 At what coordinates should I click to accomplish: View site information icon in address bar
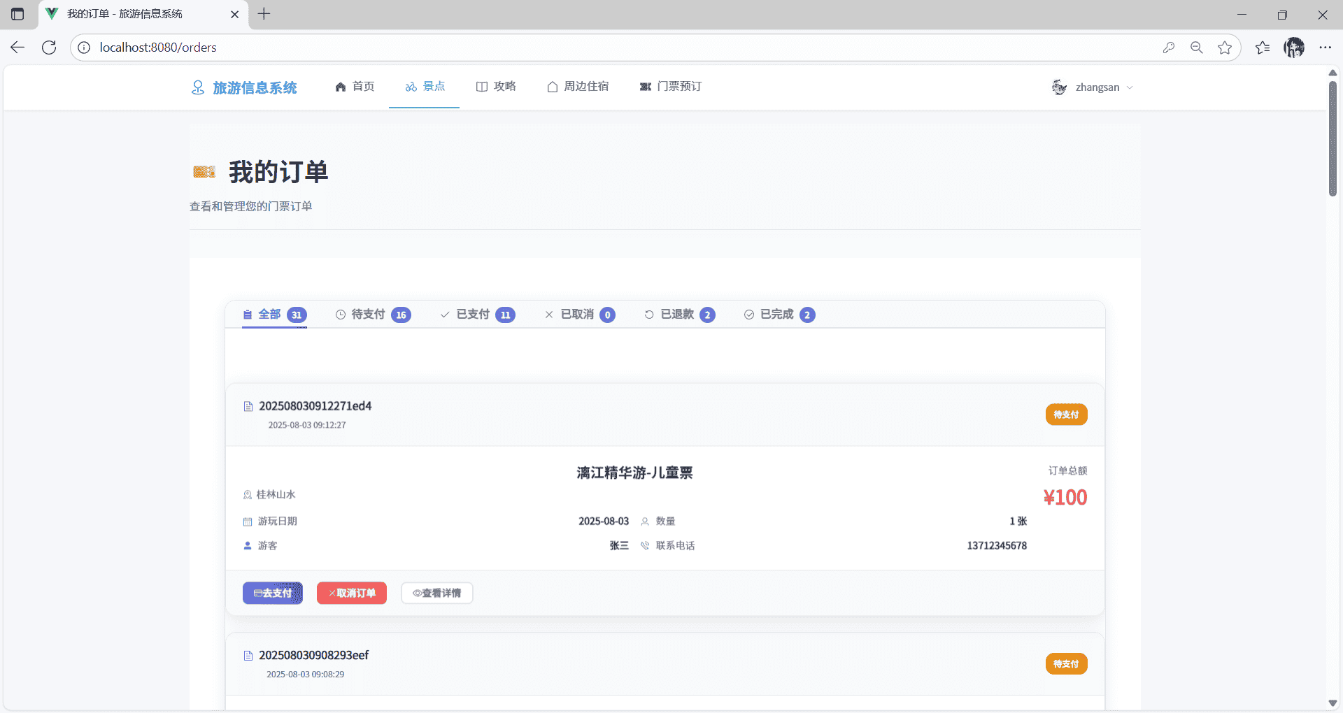84,48
